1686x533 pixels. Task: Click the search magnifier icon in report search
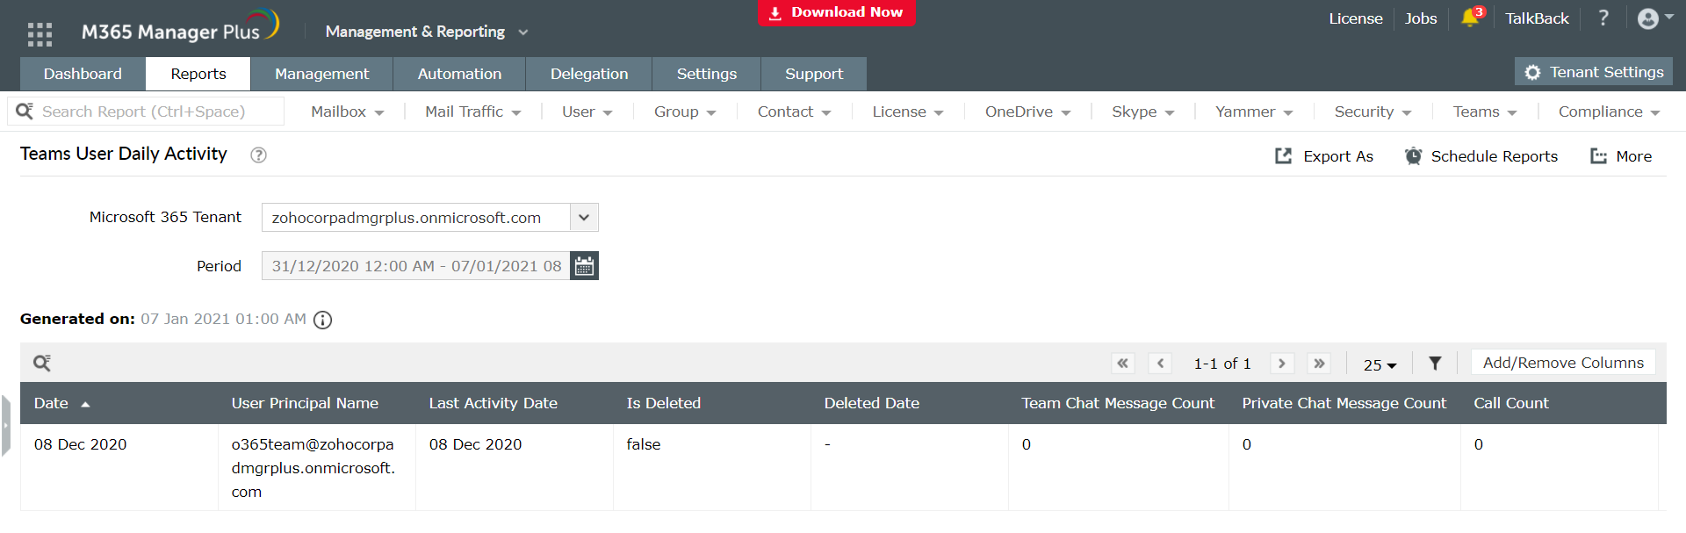25,111
